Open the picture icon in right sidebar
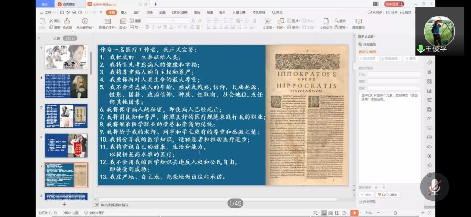The image size is (471, 217). [x=429, y=137]
